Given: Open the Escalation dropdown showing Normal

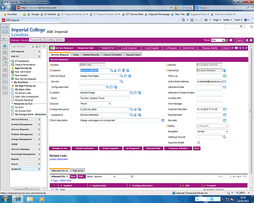Looking at the screenshot, I should [x=212, y=131].
